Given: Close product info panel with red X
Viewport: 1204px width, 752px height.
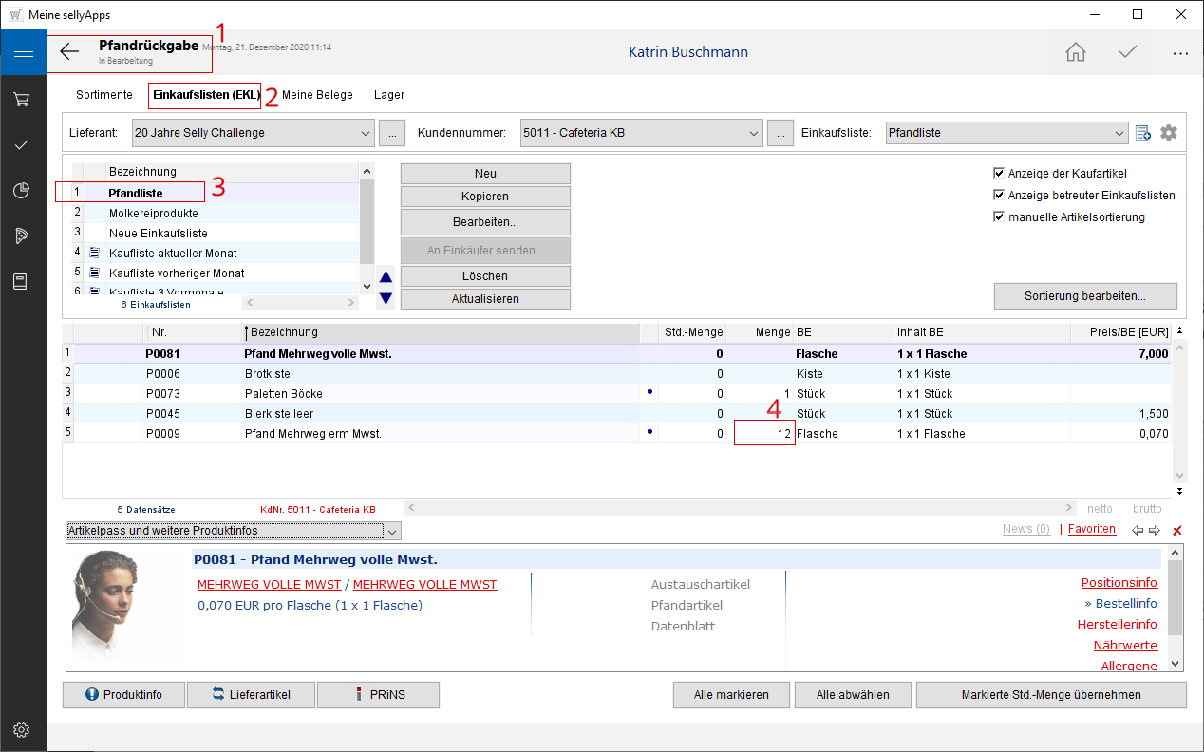Looking at the screenshot, I should pos(1177,530).
